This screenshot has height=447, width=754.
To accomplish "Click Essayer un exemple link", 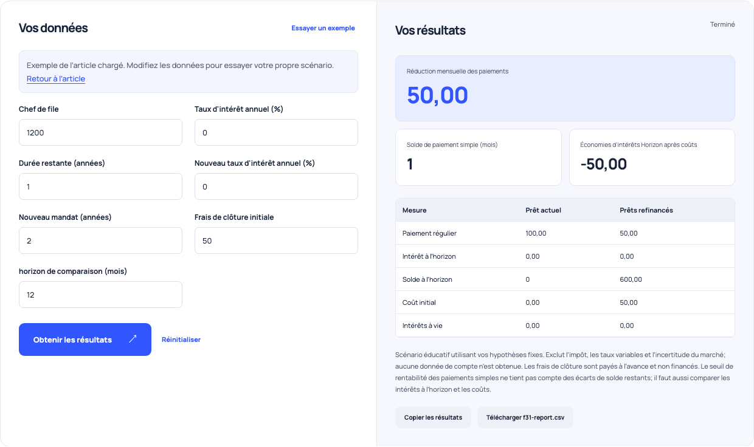I will point(323,28).
